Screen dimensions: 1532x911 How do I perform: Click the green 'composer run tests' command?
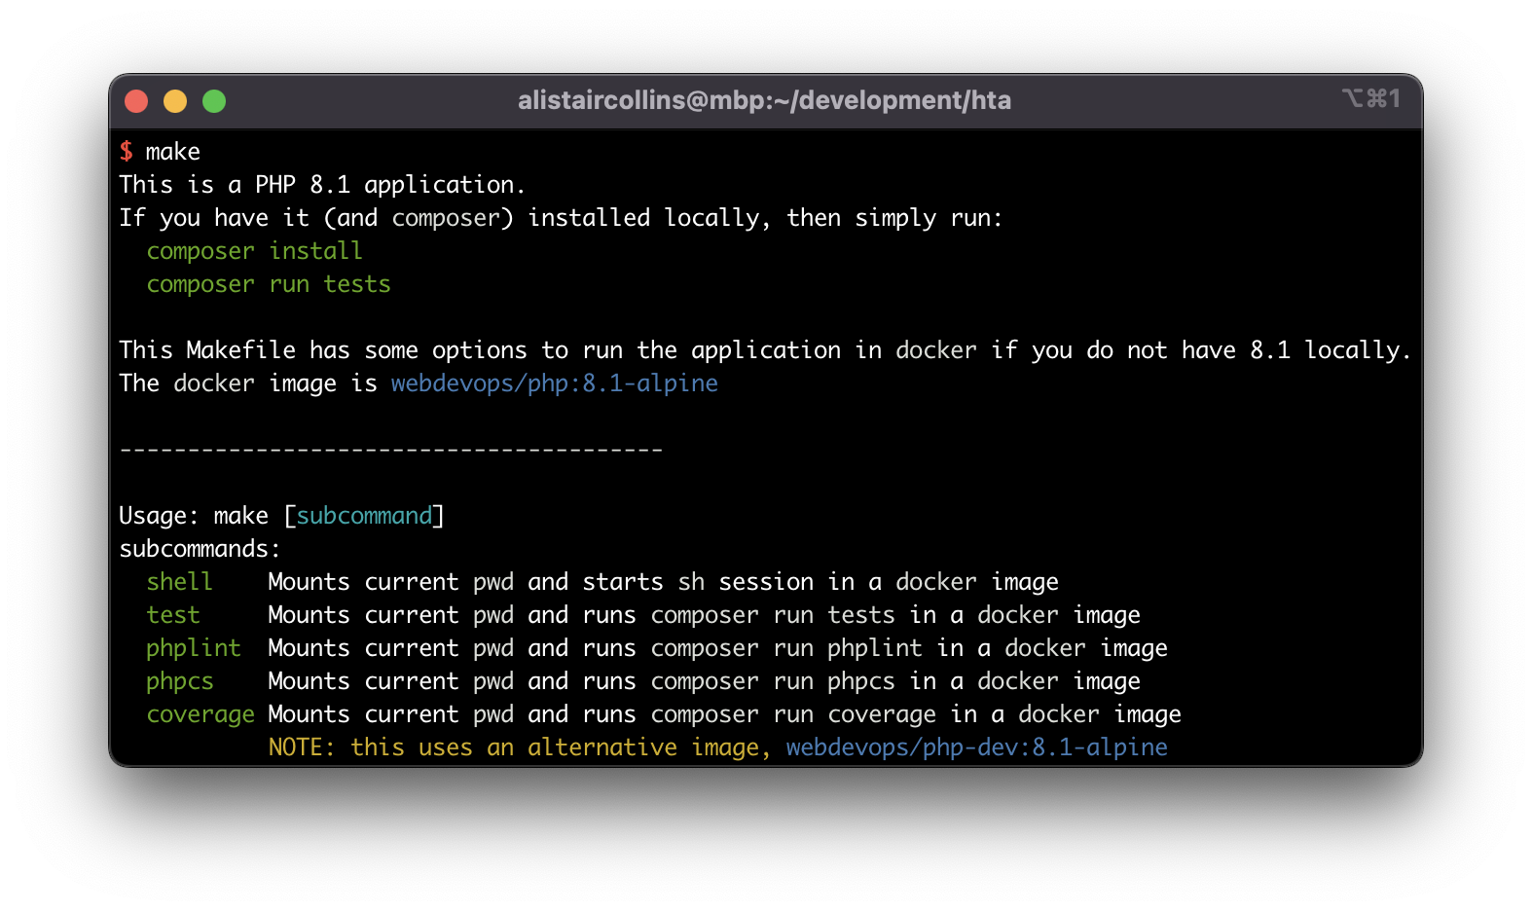click(269, 284)
